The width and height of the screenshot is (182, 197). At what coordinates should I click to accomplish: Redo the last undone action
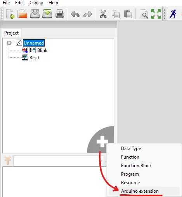(x=88, y=14)
